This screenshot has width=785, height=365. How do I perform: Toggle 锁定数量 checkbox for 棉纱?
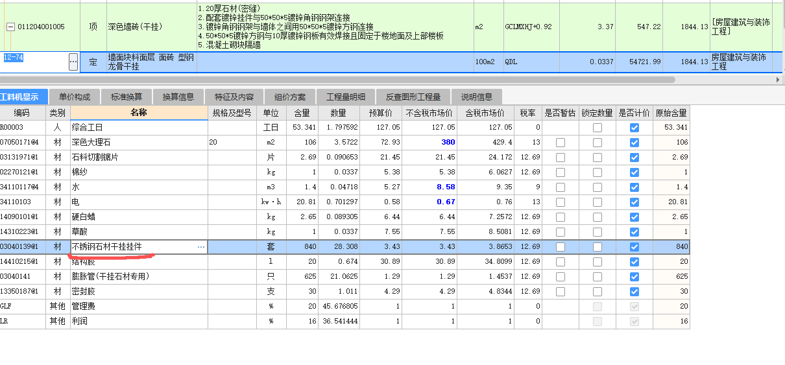(x=597, y=172)
